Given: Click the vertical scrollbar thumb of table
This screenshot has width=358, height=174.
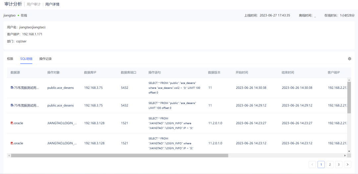Looking at the screenshot, I should tap(349, 98).
